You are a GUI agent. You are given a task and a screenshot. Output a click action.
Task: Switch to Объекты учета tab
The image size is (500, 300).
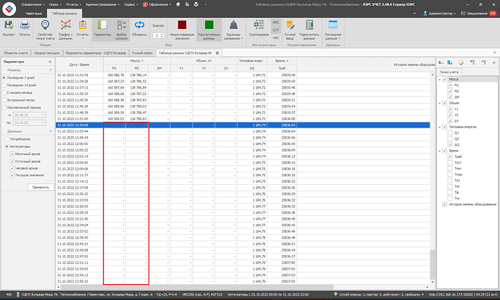(16, 53)
